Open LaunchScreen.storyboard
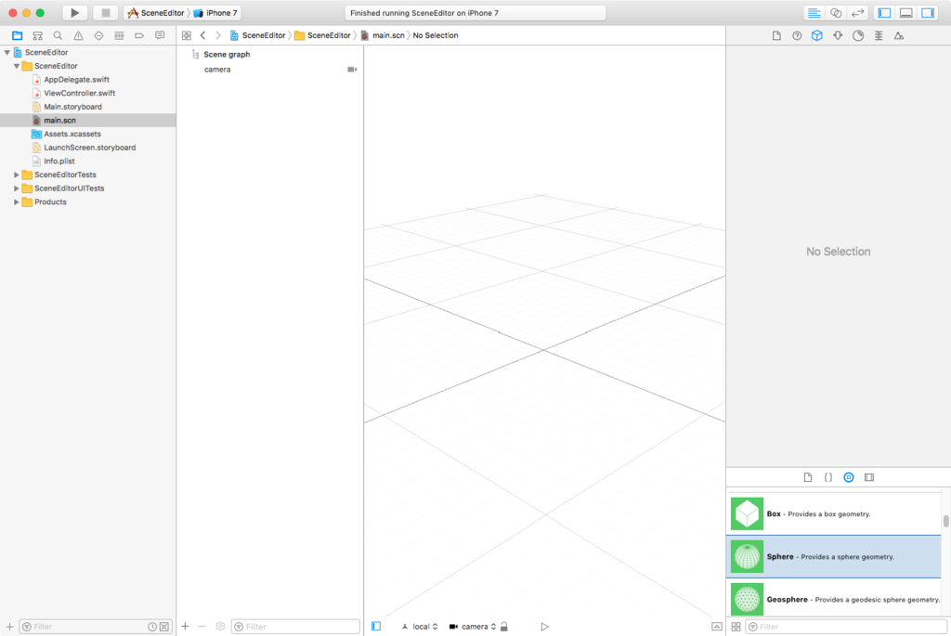Screen dimensions: 951x636 click(90, 148)
